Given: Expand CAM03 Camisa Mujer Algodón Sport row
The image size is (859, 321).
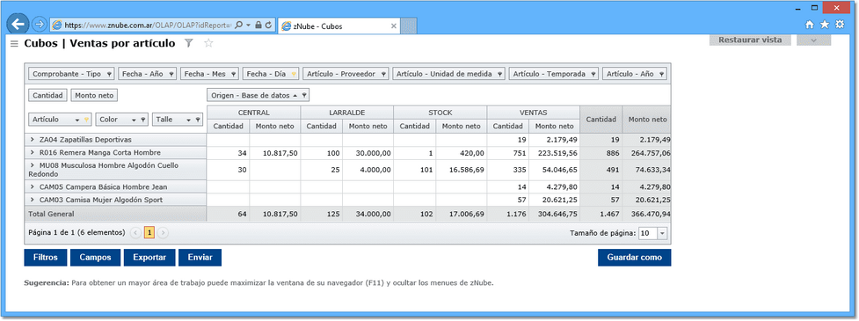Looking at the screenshot, I should click(33, 200).
